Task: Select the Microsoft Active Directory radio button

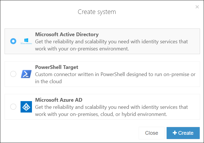Action: click(13, 41)
